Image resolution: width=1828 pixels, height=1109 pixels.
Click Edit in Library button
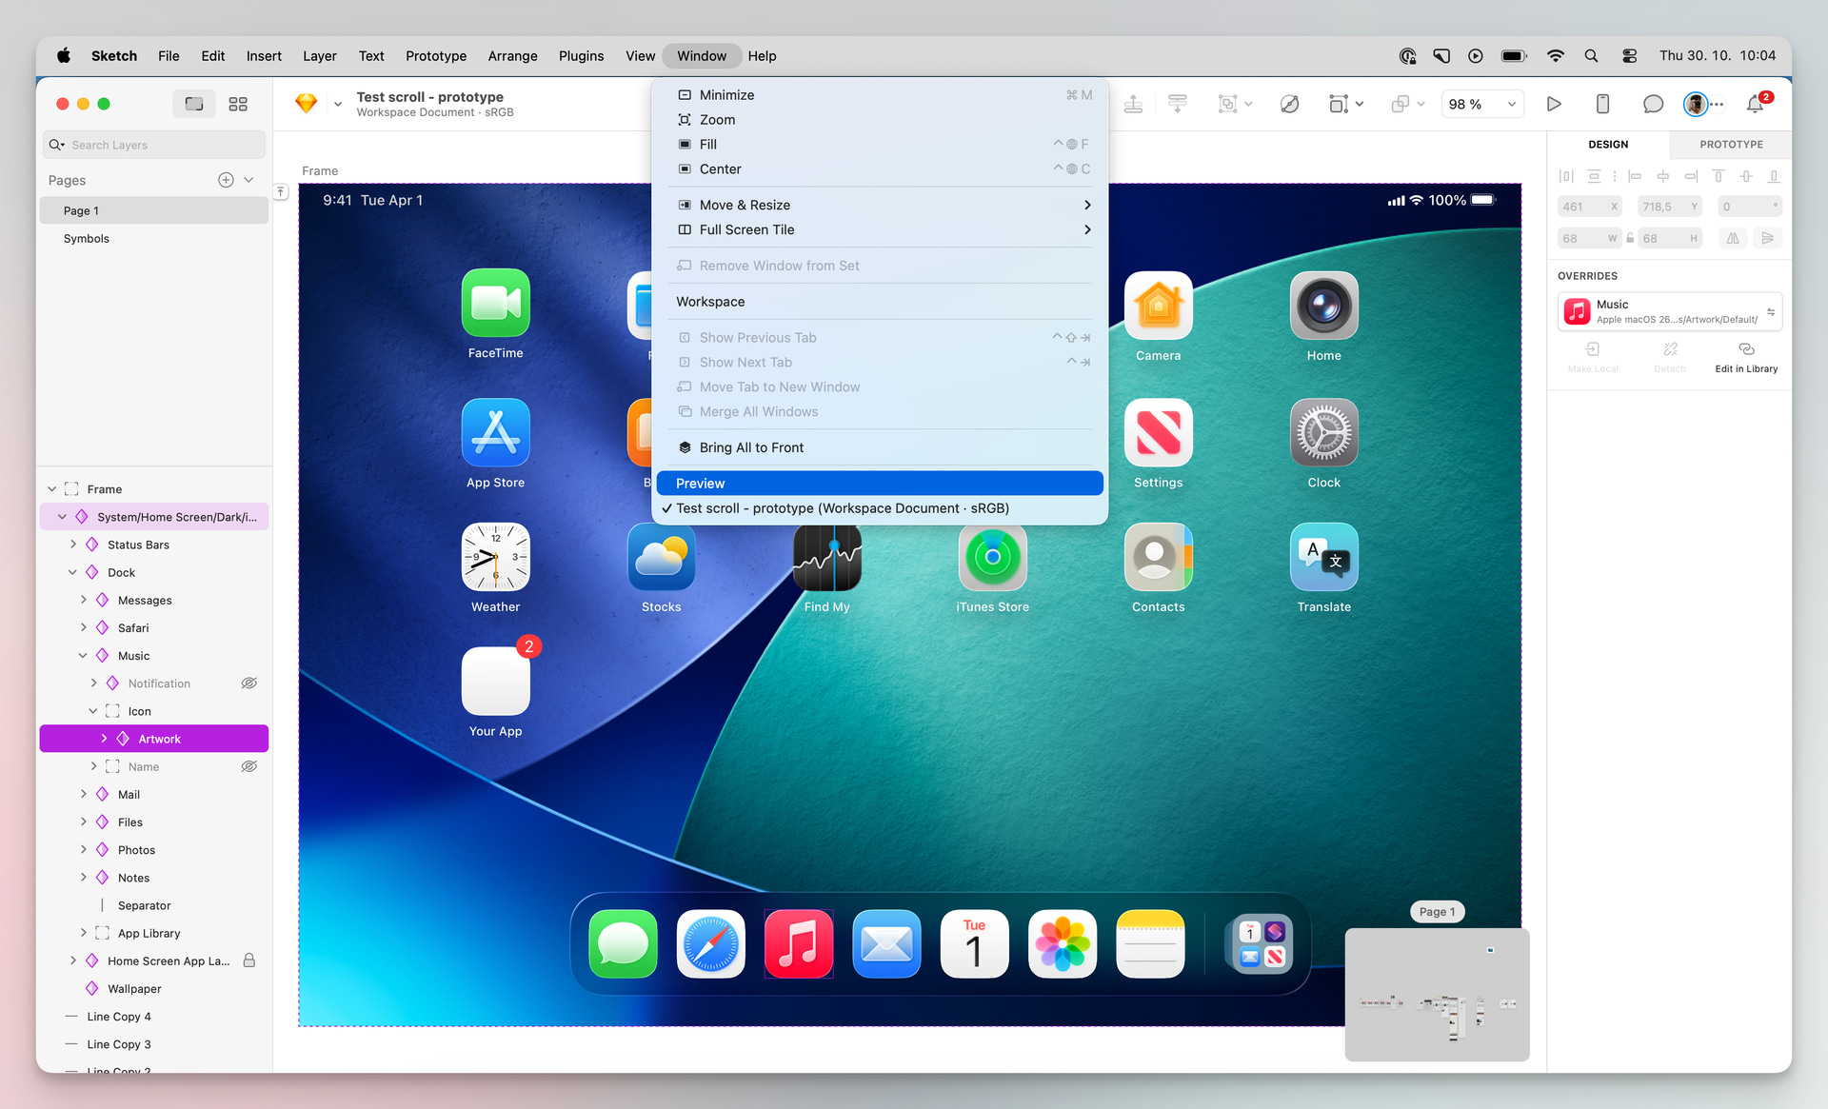click(x=1745, y=357)
